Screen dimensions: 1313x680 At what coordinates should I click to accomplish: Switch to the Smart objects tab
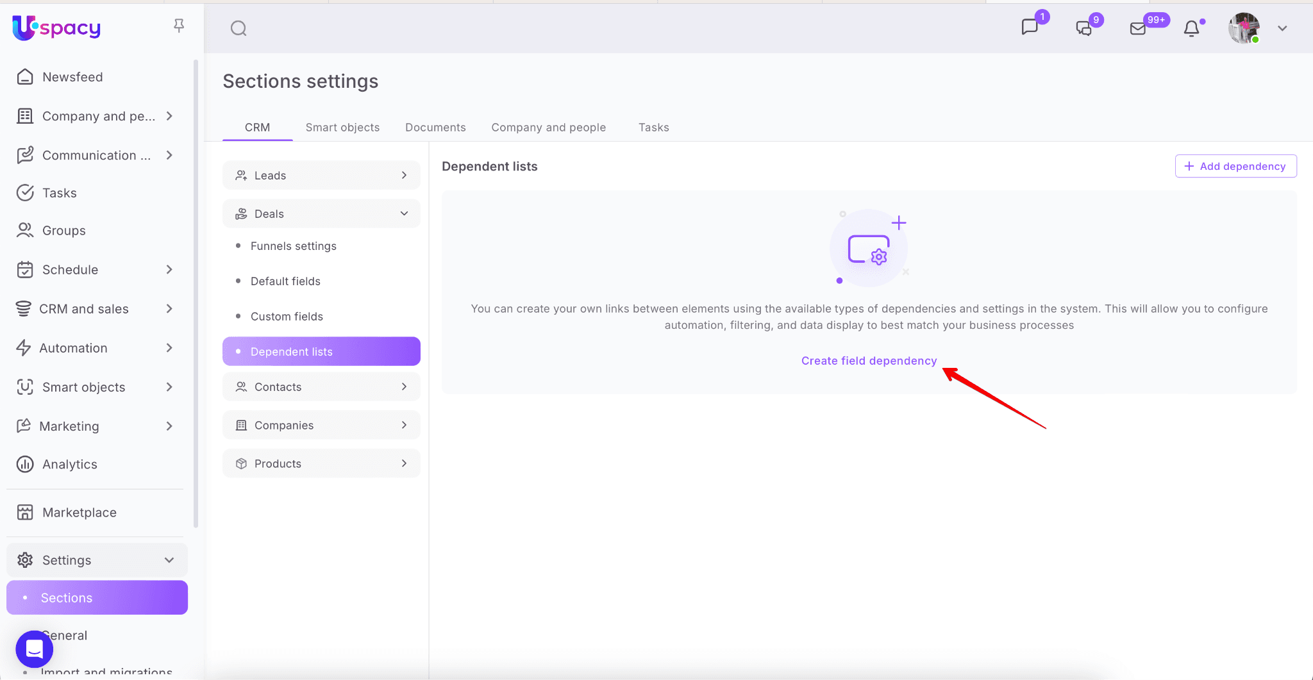point(342,127)
